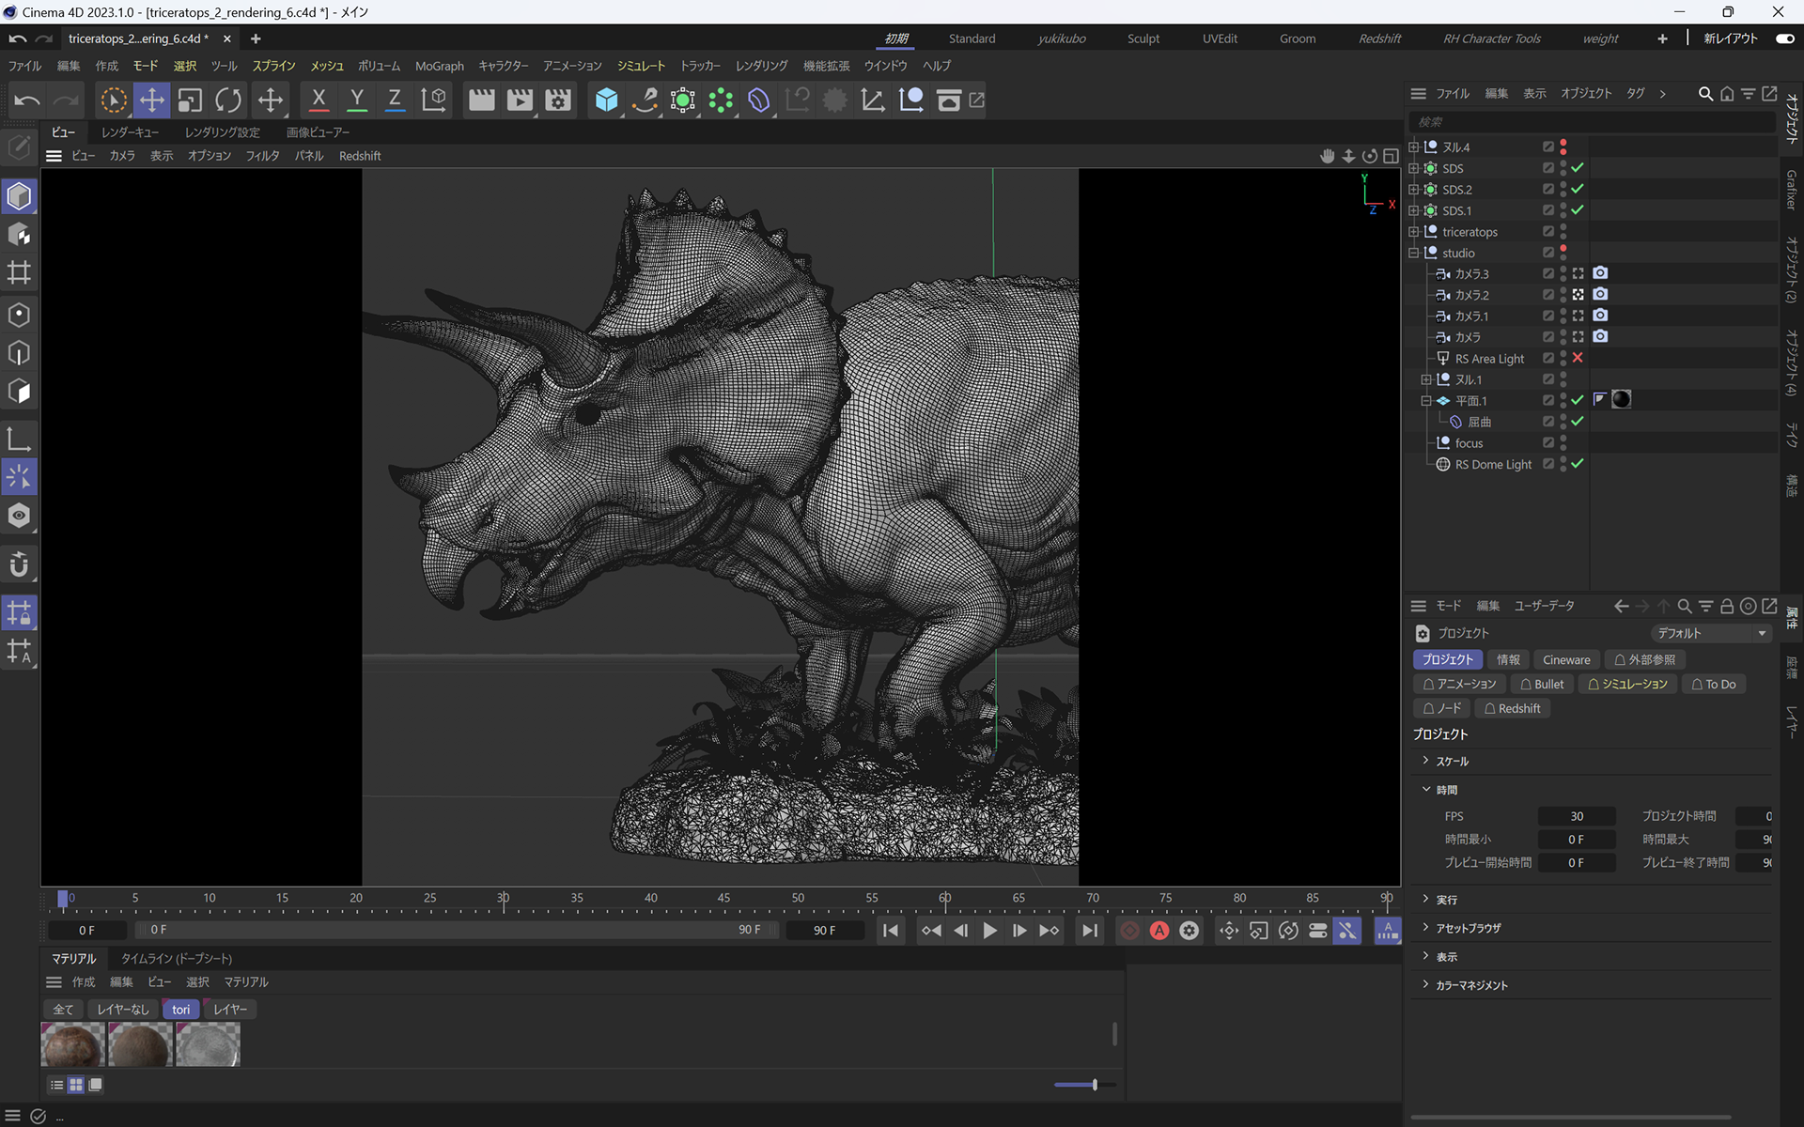Screen dimensions: 1804x1127
Task: Switch to the Sculpt layout tab
Action: (x=1143, y=39)
